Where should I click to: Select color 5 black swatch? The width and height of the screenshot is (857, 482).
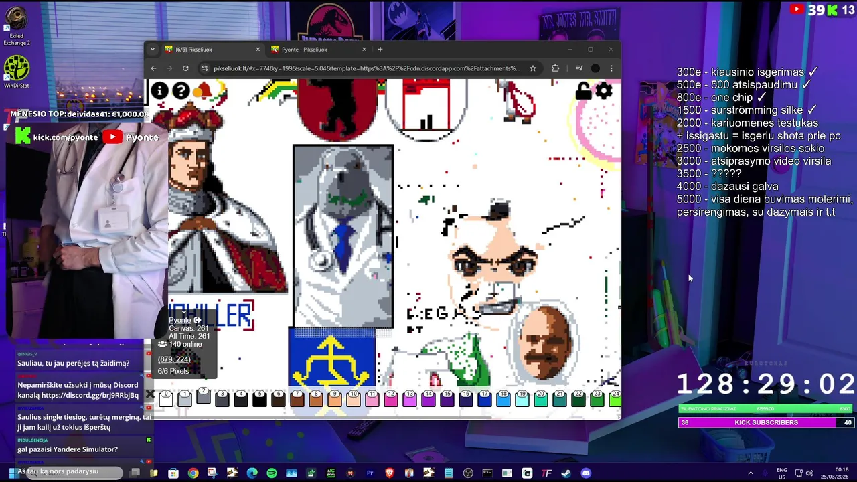(259, 398)
